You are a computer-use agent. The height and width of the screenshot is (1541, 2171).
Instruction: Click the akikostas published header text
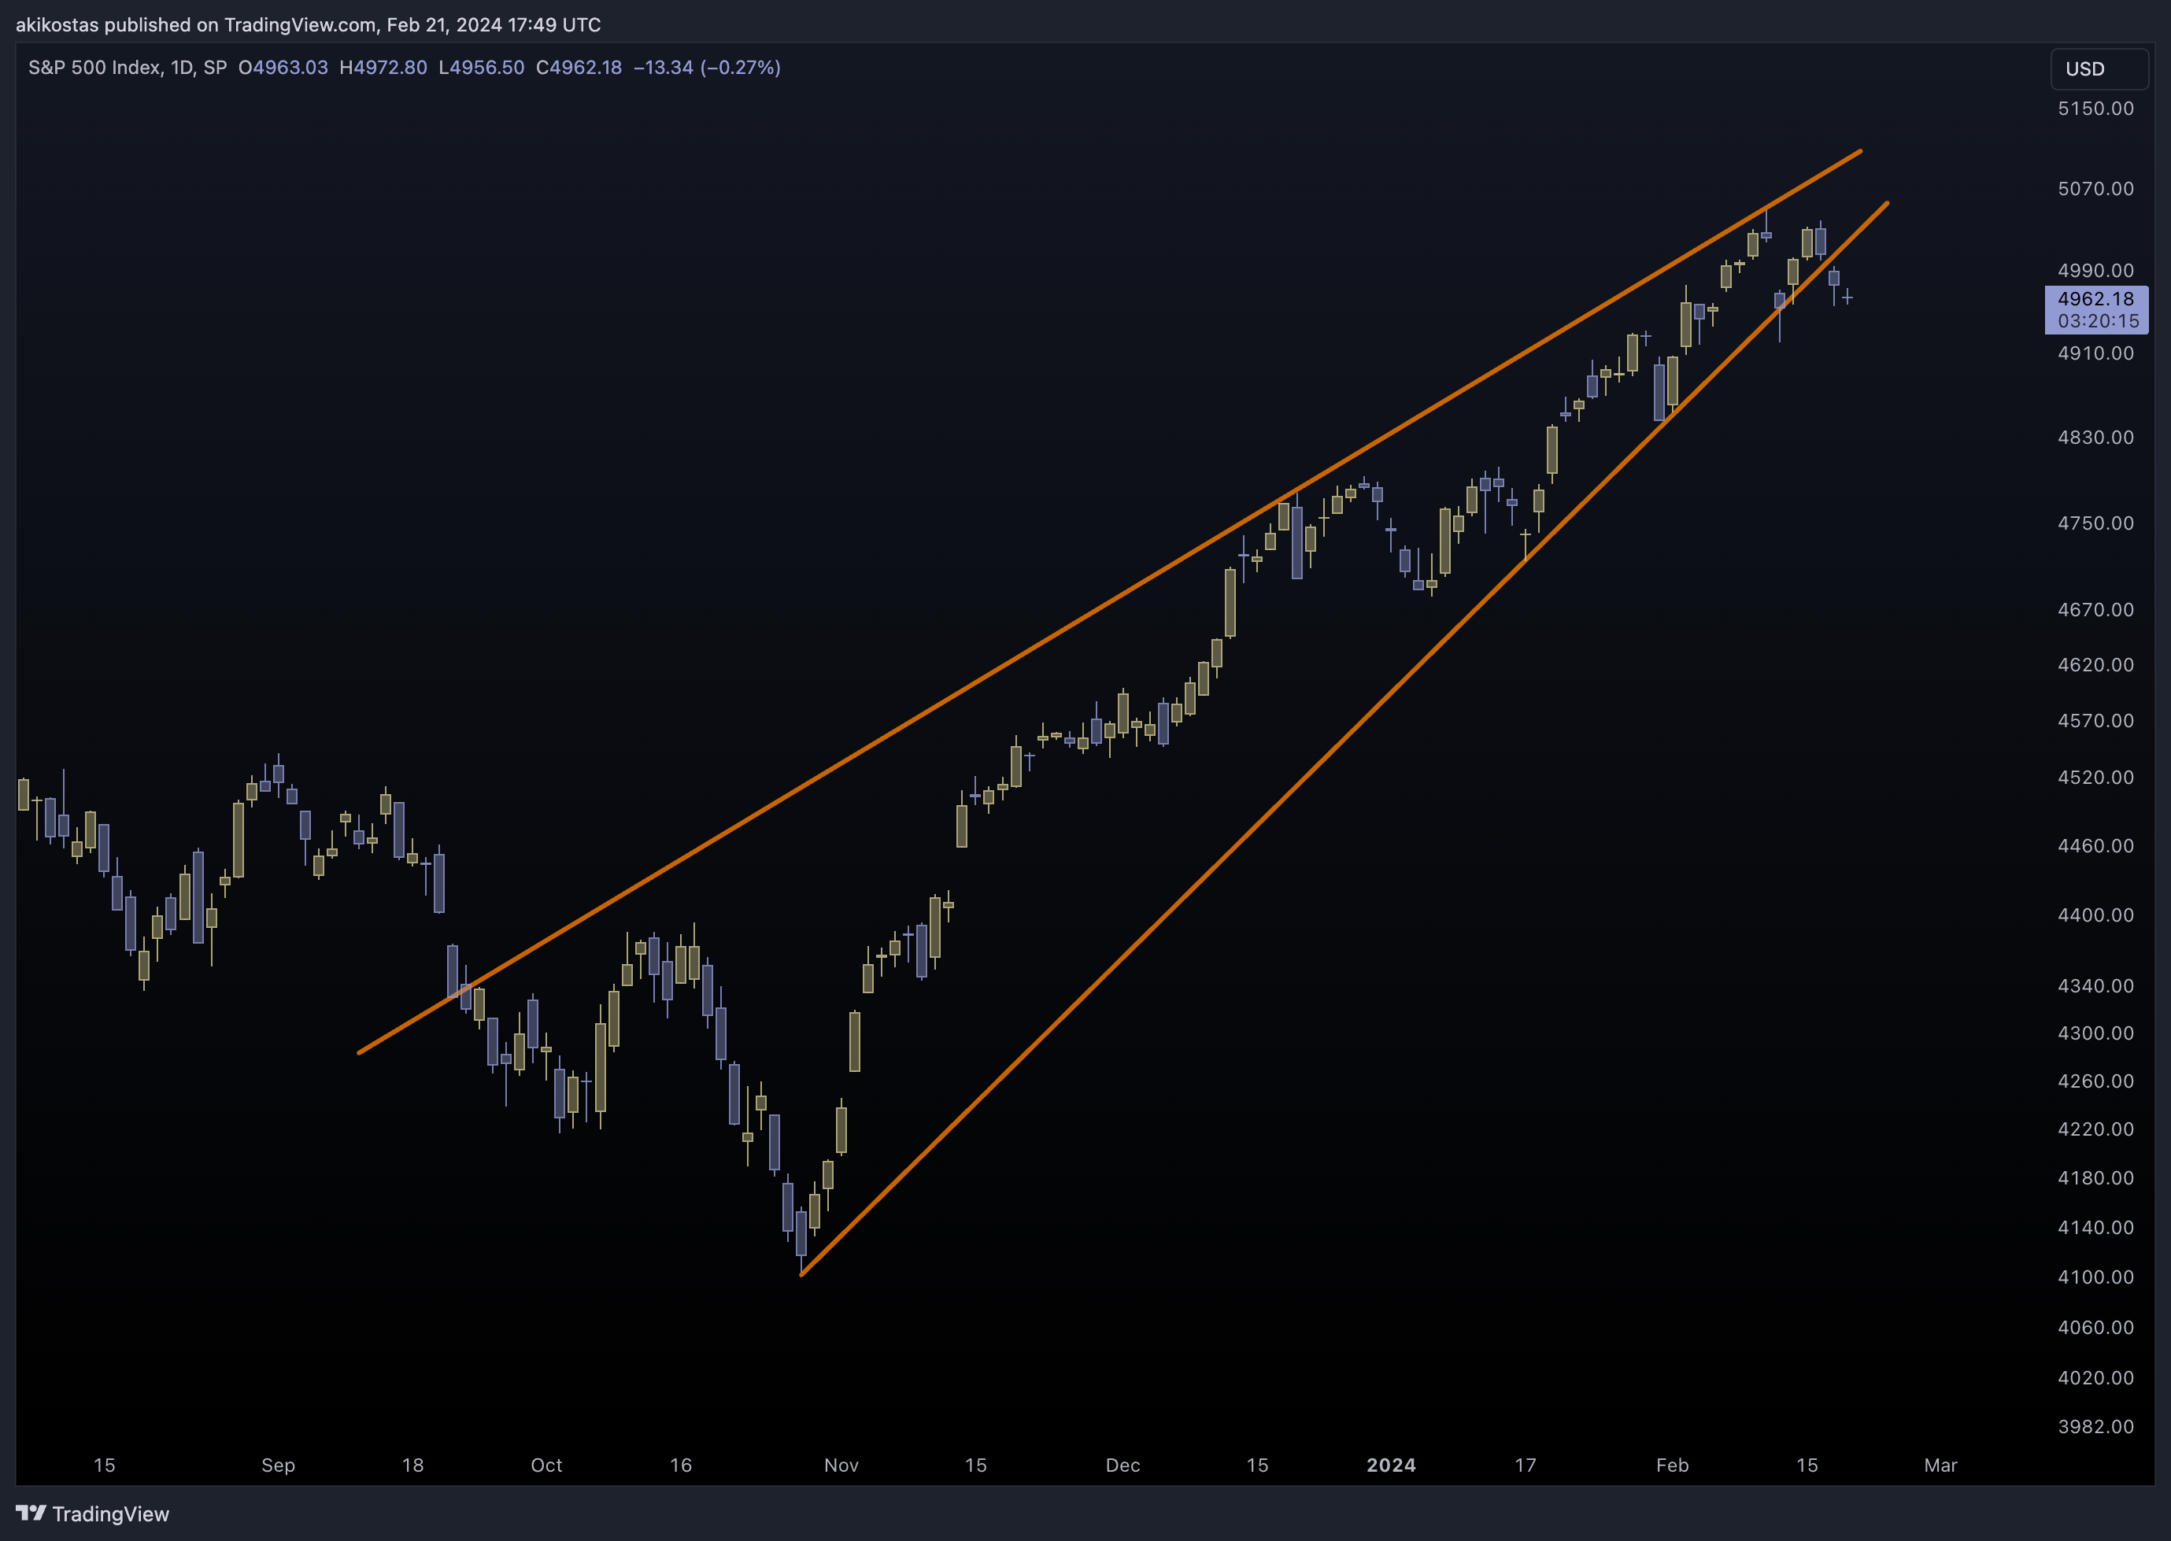coord(309,24)
